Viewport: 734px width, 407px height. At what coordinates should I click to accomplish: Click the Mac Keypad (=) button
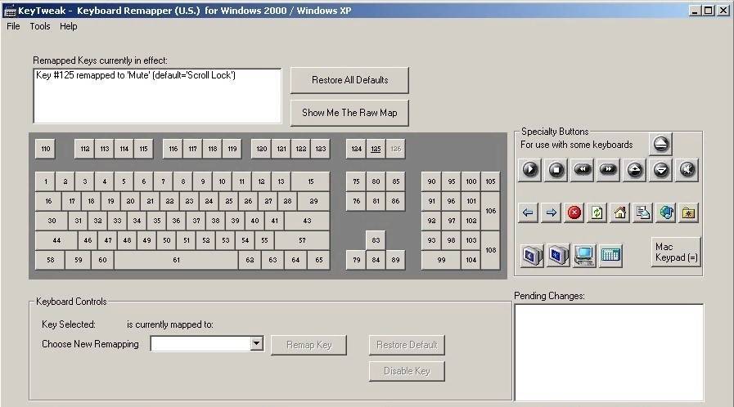pos(676,252)
